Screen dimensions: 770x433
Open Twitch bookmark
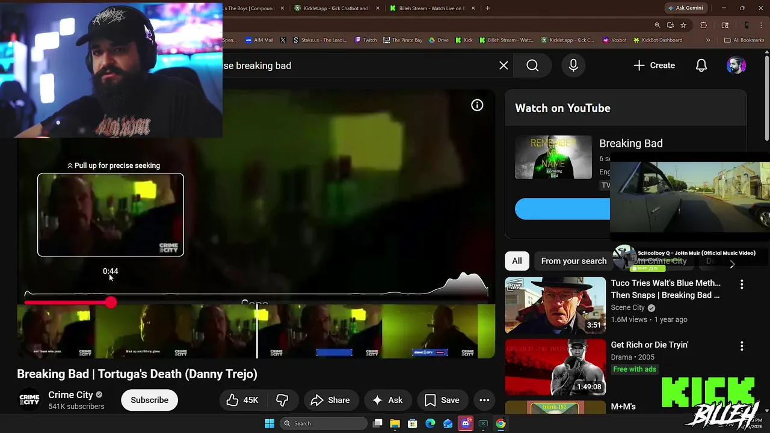click(366, 40)
